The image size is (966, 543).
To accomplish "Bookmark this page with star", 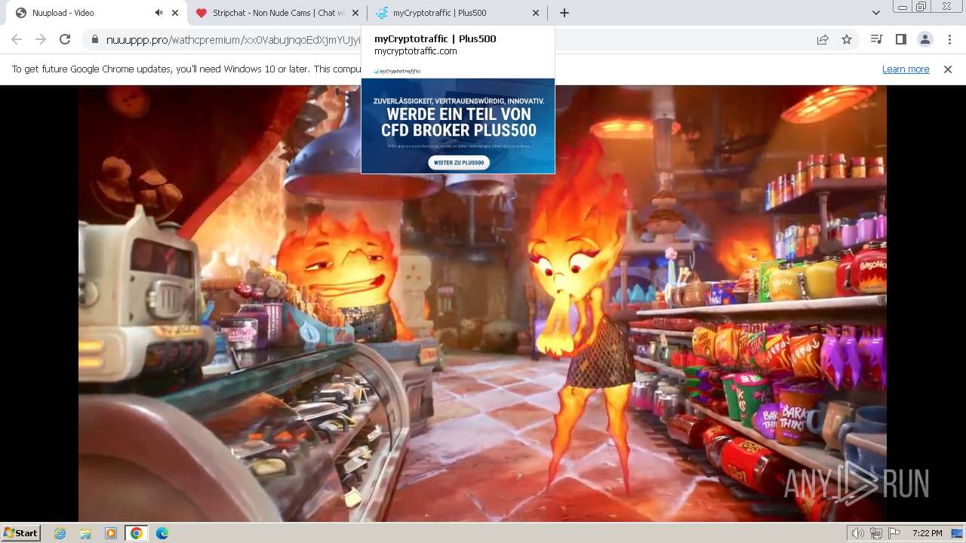I will pyautogui.click(x=847, y=39).
